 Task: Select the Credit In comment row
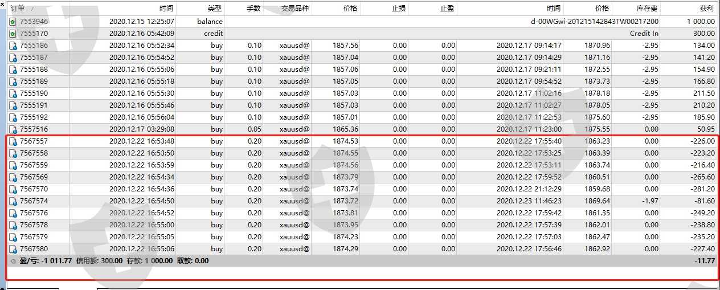click(644, 34)
